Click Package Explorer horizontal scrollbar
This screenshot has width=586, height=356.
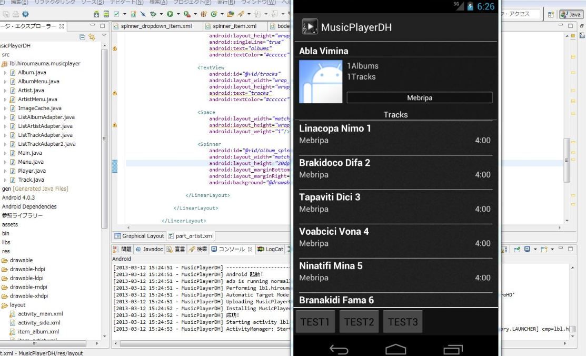(43, 343)
